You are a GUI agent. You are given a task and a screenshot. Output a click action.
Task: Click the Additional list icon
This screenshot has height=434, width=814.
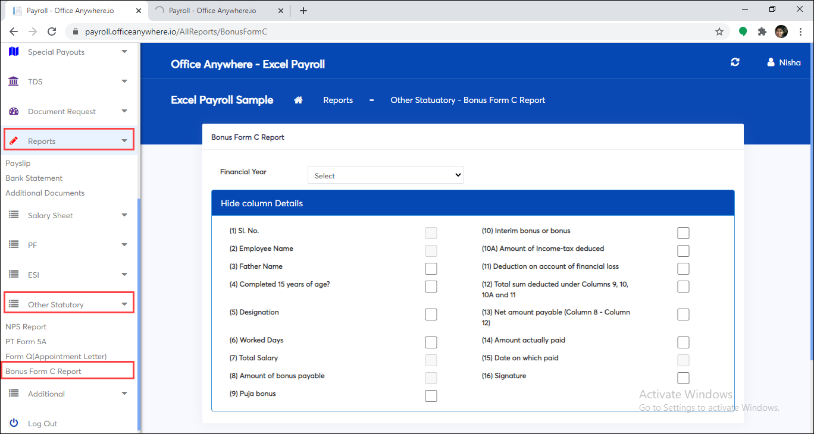tap(14, 394)
